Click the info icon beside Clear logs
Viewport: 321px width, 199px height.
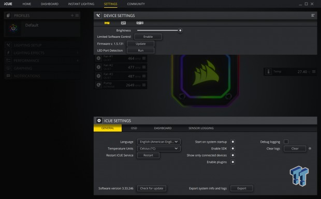[x=310, y=148]
